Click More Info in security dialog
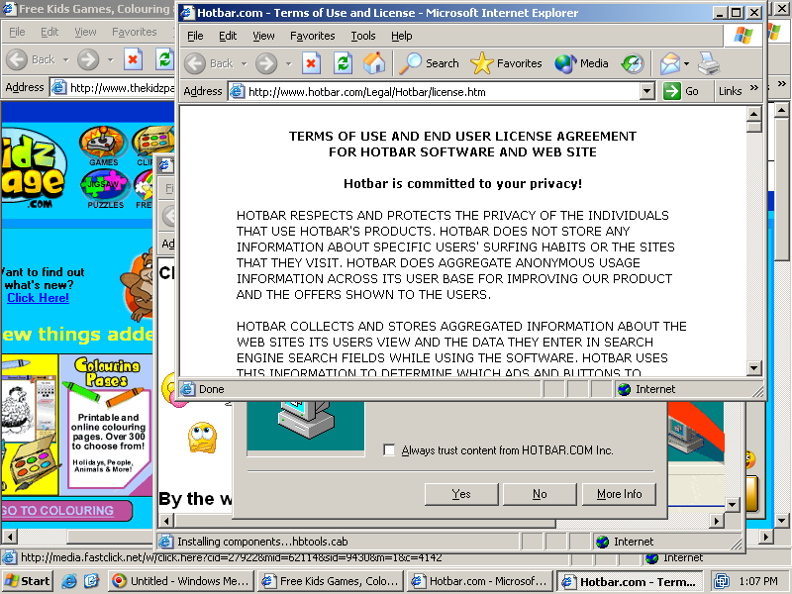Image resolution: width=792 pixels, height=594 pixels. click(x=620, y=494)
